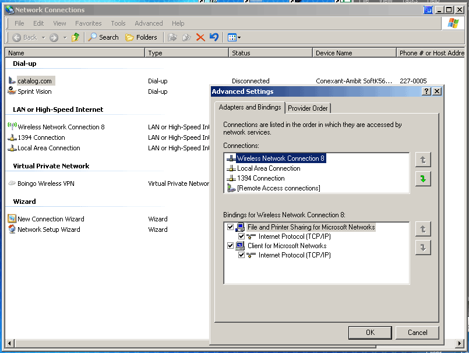The image size is (469, 353).
Task: Open the Back button history dropdown
Action: click(x=43, y=38)
